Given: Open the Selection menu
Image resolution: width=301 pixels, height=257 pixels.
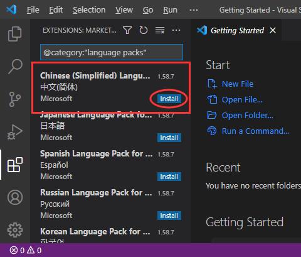Looking at the screenshot, I should point(89,10).
